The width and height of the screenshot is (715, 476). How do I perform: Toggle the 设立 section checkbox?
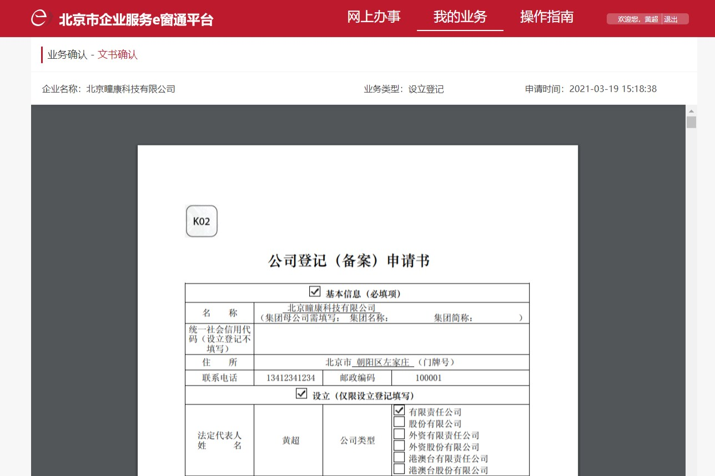(x=301, y=393)
